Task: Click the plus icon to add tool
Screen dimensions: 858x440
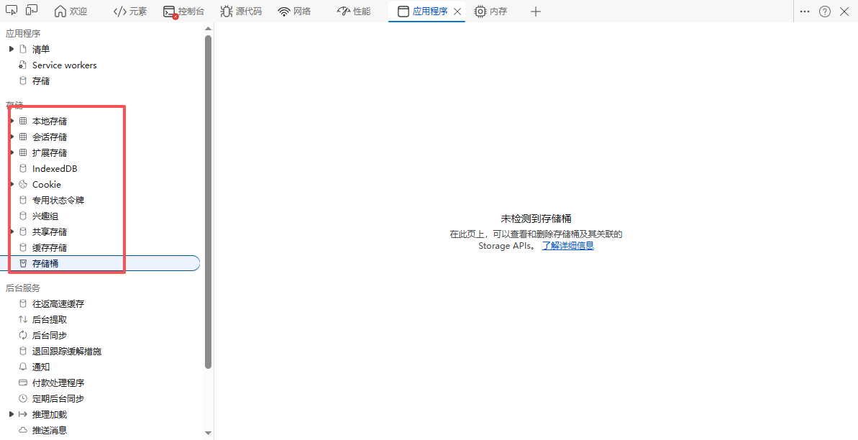Action: click(535, 12)
